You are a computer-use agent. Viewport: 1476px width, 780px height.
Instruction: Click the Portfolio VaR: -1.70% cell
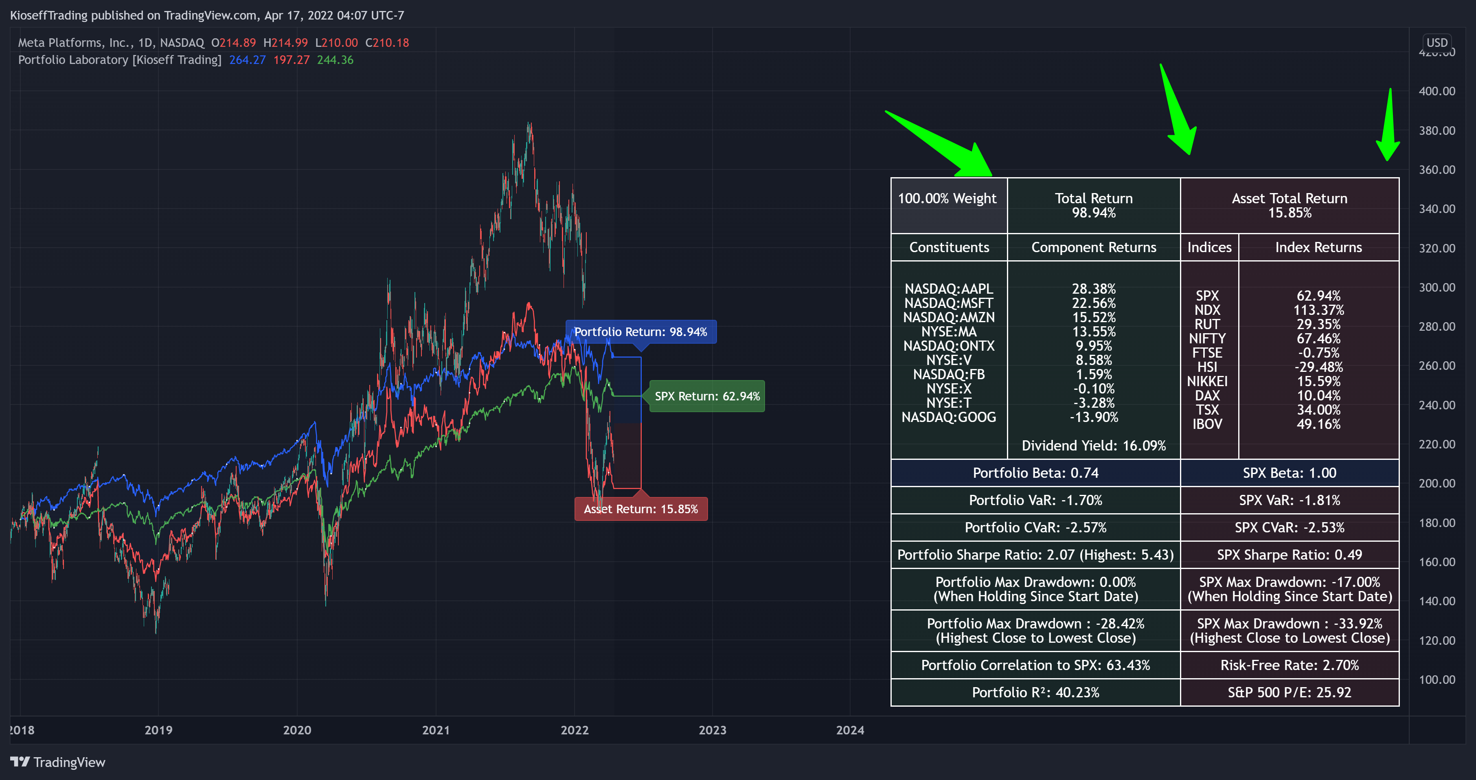(1036, 500)
